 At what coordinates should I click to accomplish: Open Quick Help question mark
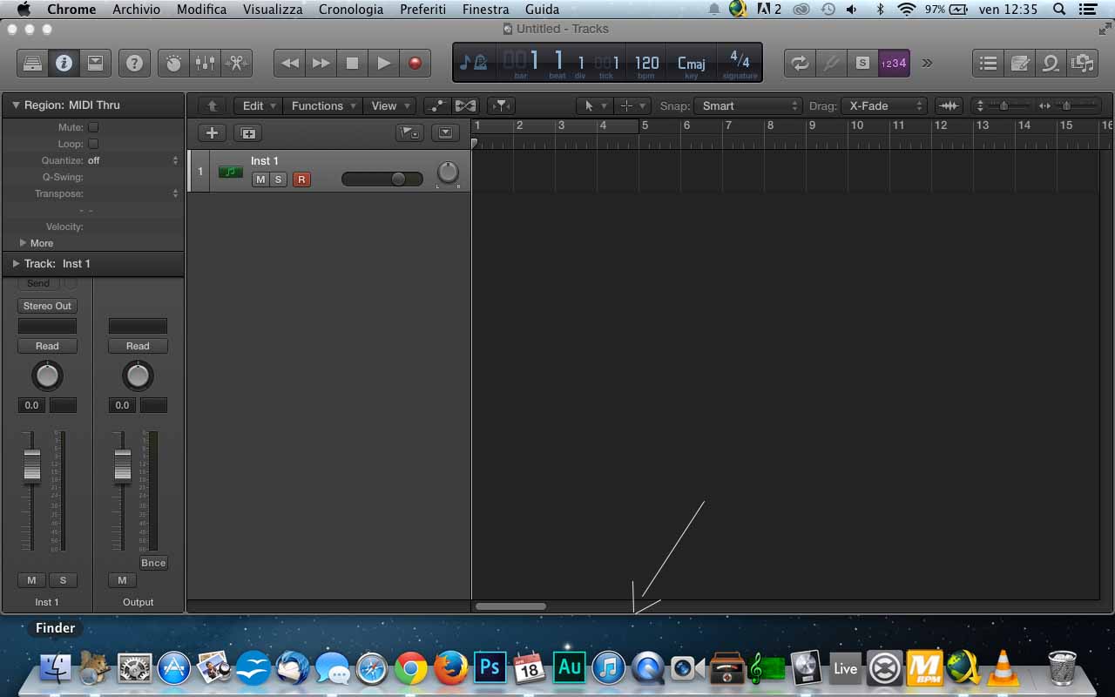tap(134, 63)
